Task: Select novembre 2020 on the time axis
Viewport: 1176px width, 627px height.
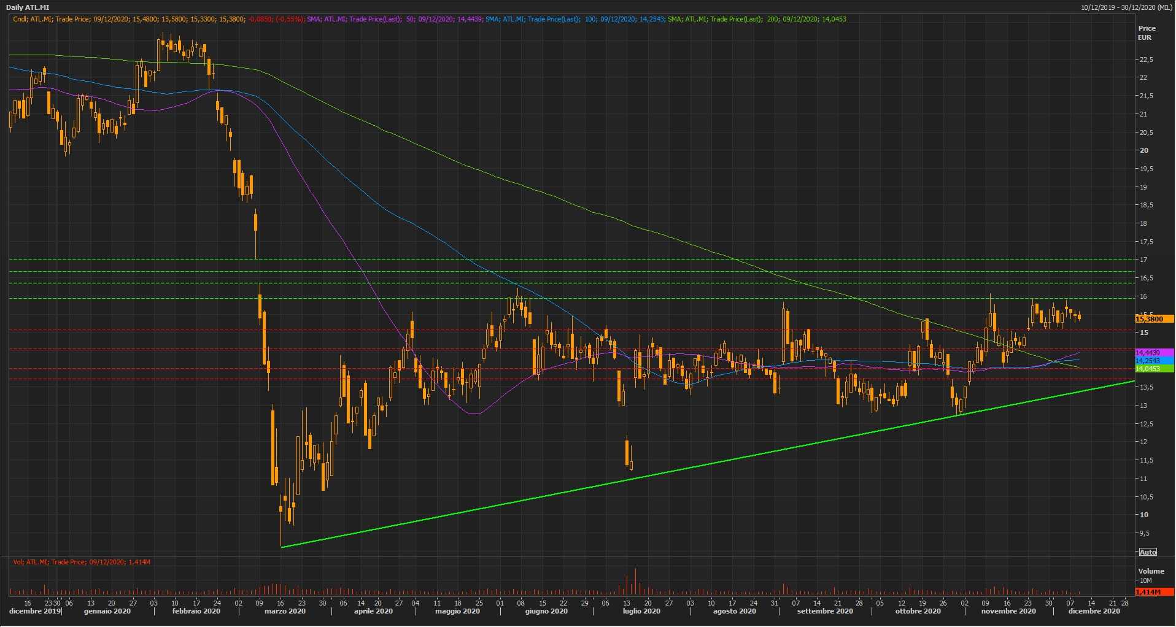Action: pos(1008,611)
